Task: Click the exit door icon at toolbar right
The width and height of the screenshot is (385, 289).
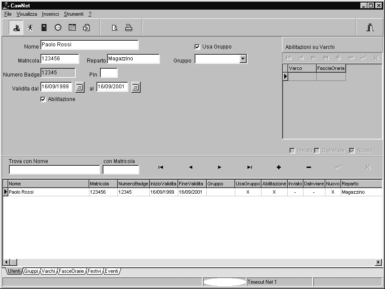Action: click(370, 28)
